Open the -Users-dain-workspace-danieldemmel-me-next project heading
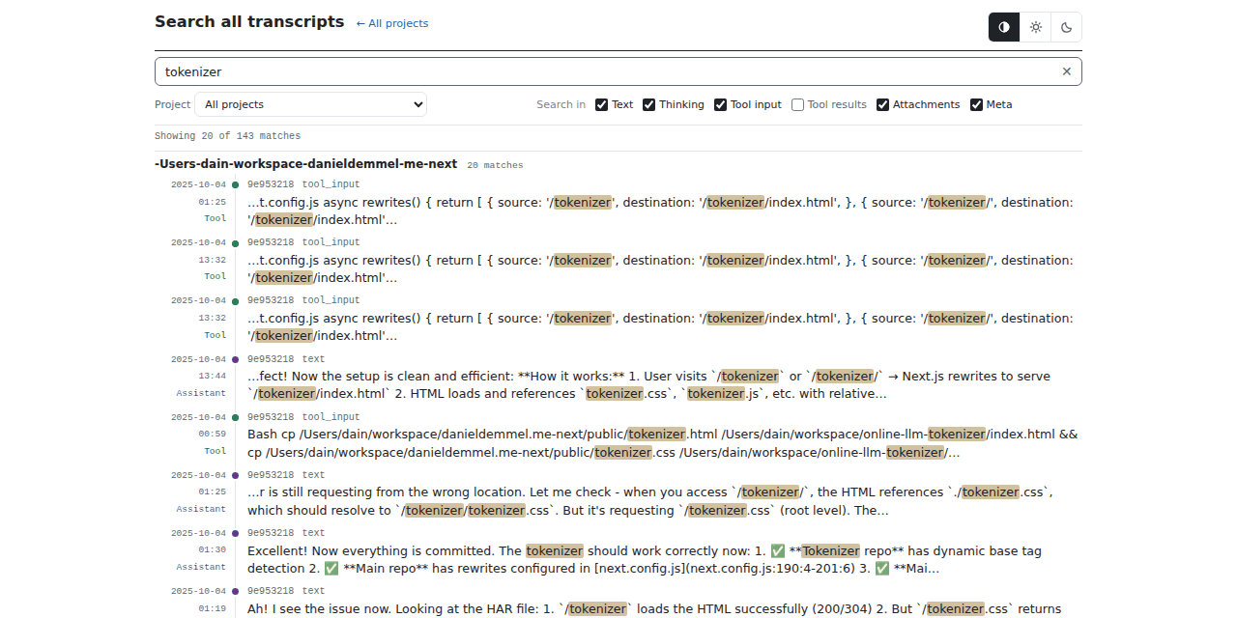This screenshot has width=1237, height=618. tap(305, 164)
